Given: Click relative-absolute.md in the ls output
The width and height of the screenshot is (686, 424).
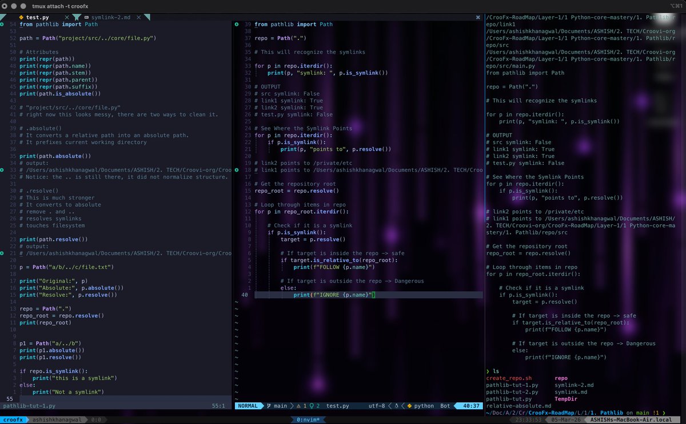Looking at the screenshot, I should click(517, 406).
